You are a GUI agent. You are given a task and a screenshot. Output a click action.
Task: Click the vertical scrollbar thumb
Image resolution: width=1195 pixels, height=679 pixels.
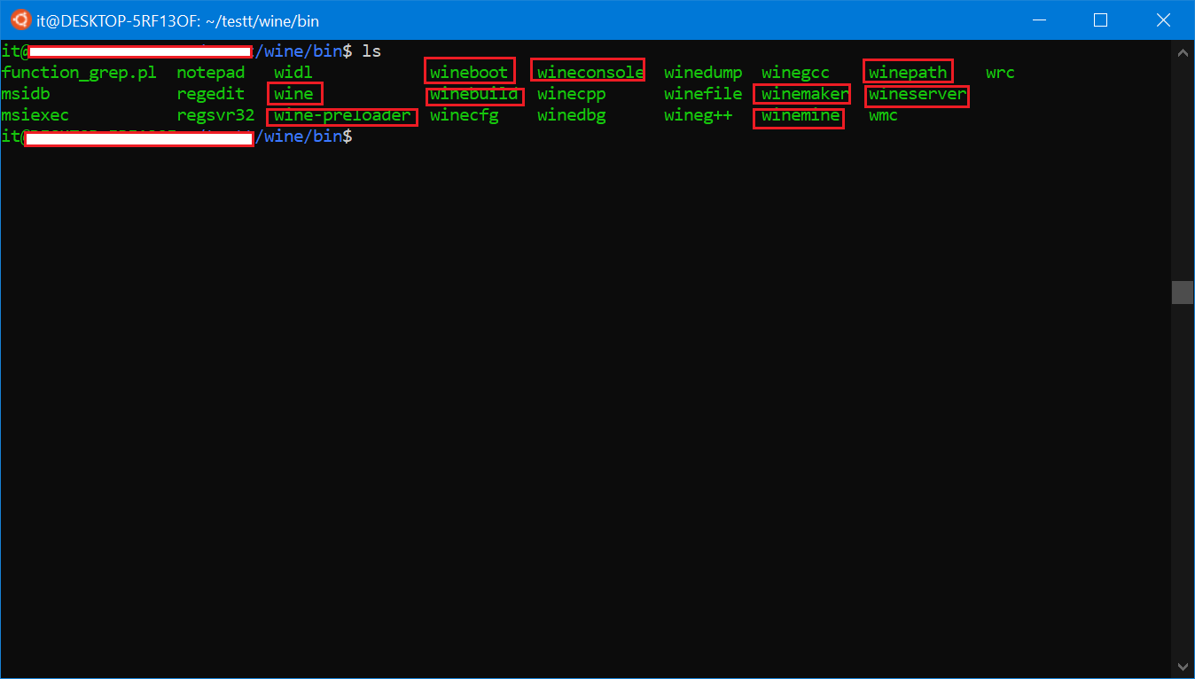click(x=1183, y=293)
